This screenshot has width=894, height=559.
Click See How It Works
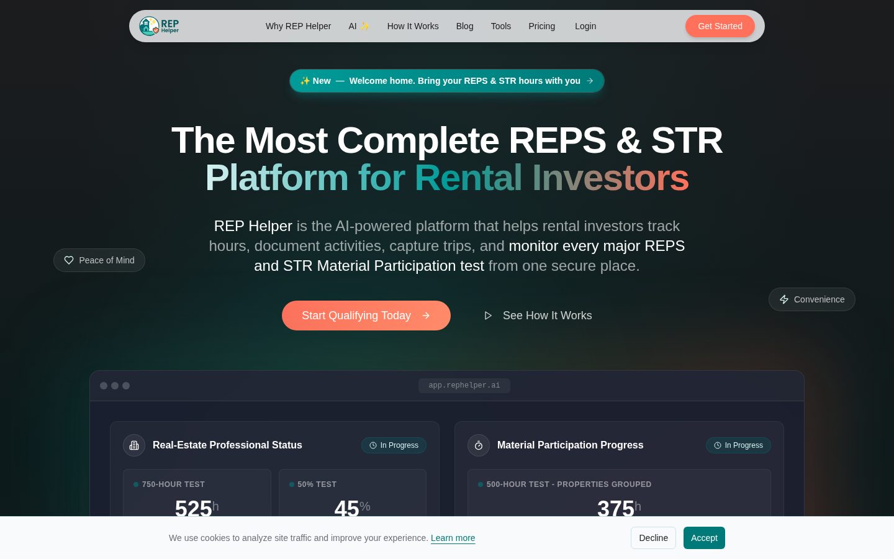[538, 316]
